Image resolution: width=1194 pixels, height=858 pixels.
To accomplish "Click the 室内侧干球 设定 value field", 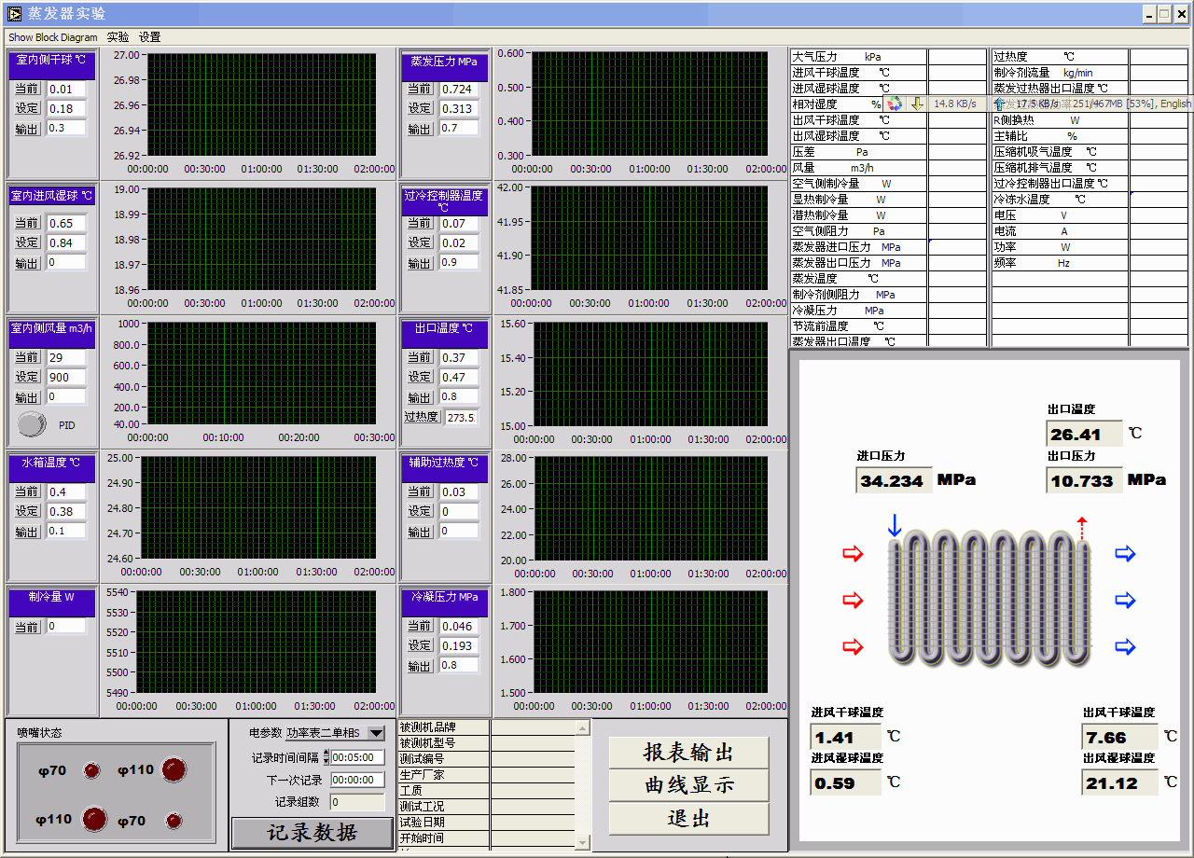I will tap(66, 109).
